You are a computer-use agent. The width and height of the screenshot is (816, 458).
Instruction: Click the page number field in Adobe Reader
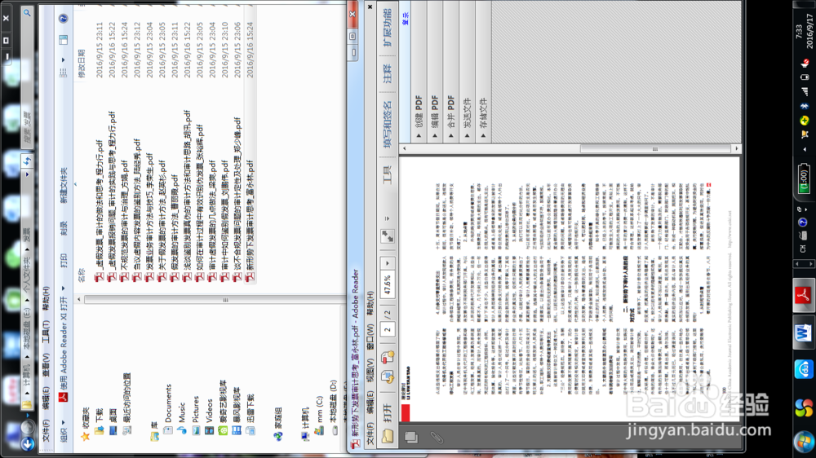pyautogui.click(x=387, y=329)
